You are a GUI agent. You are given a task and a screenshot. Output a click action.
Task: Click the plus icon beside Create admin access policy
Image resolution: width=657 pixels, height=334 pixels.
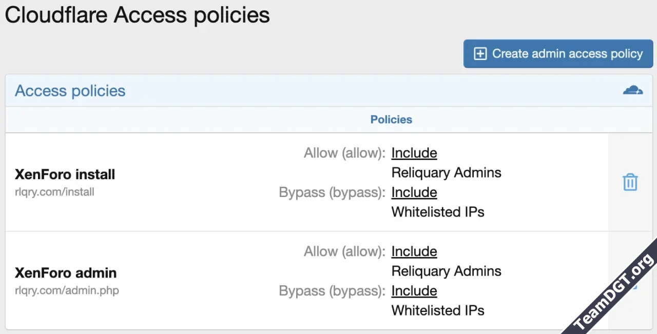(x=480, y=54)
